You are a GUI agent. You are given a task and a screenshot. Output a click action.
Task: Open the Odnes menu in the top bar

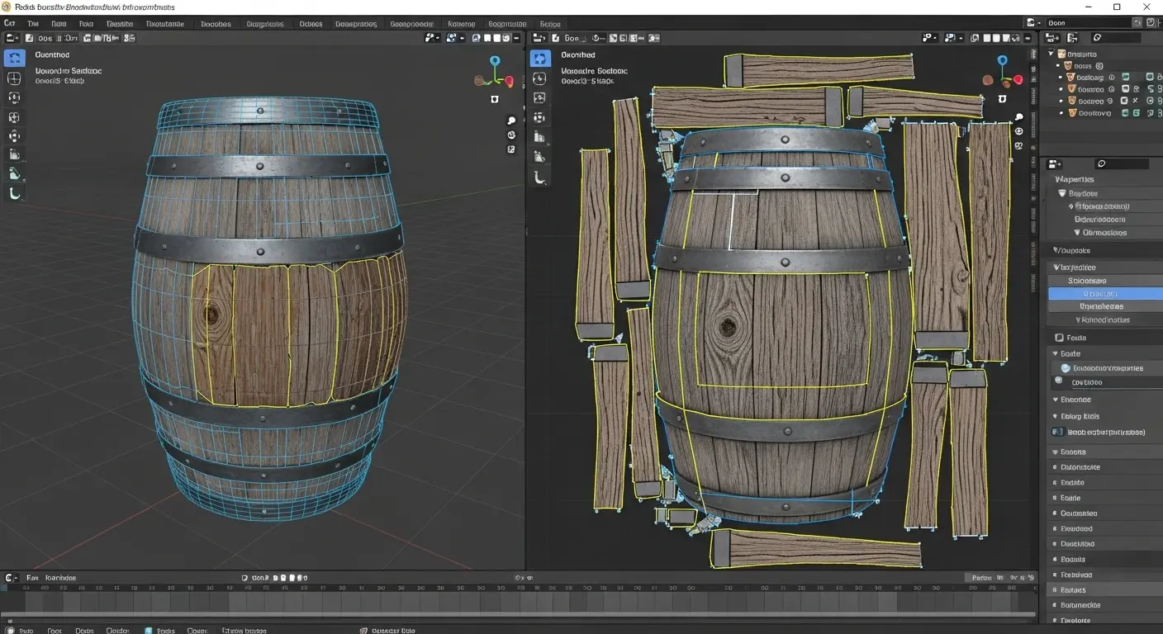click(311, 24)
